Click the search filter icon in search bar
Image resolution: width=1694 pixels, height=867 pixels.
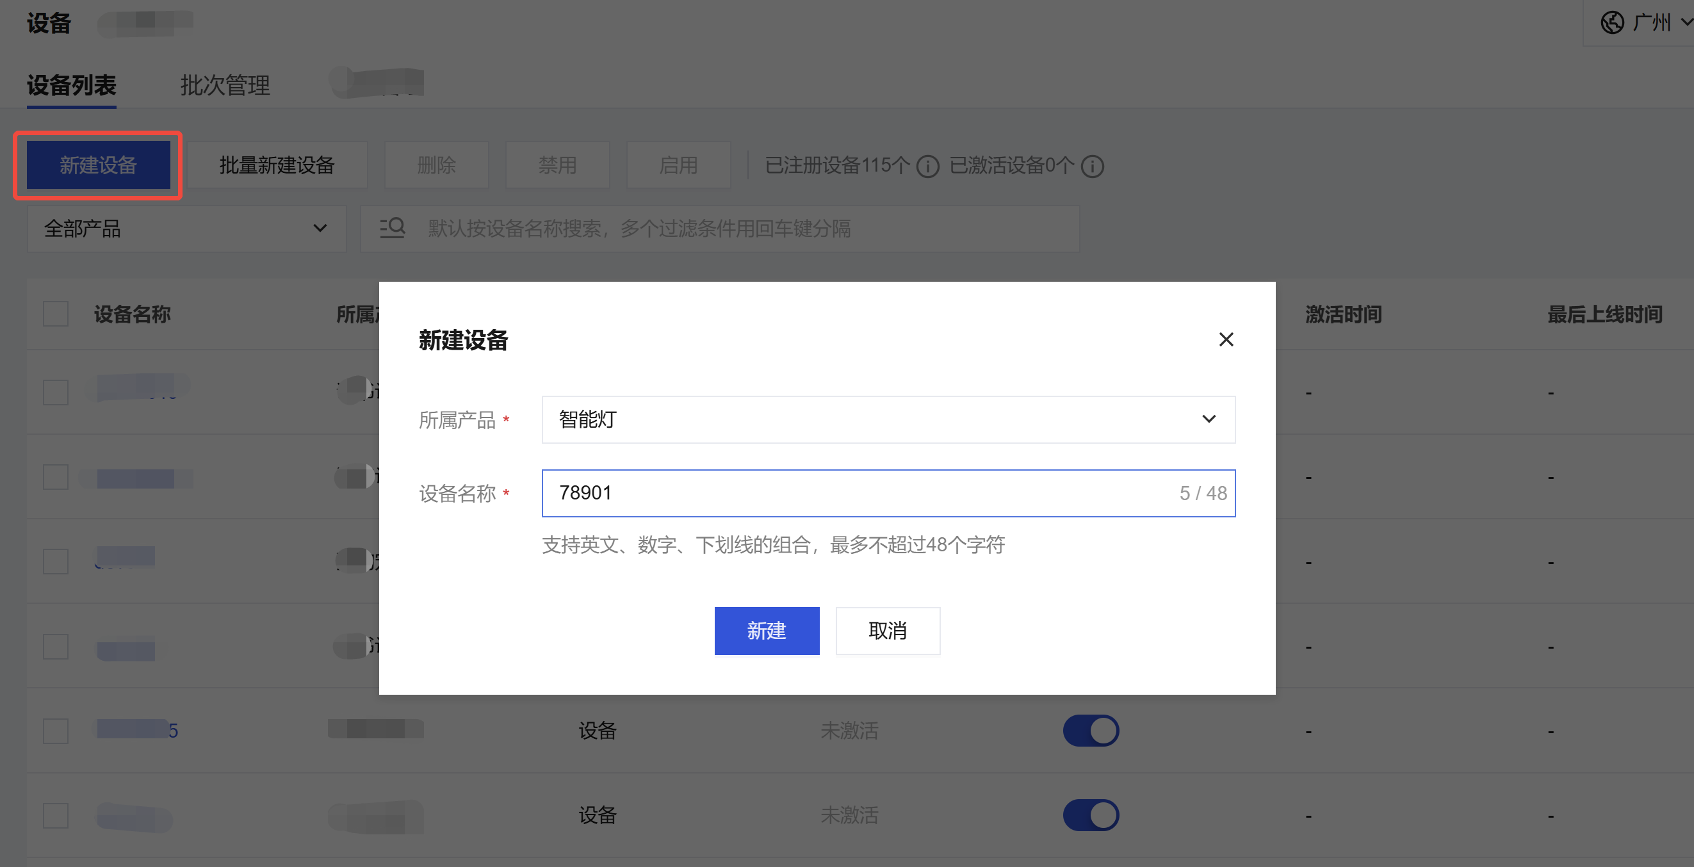(393, 228)
